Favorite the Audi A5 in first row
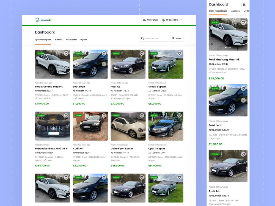This screenshot has width=275, height=206. click(142, 54)
